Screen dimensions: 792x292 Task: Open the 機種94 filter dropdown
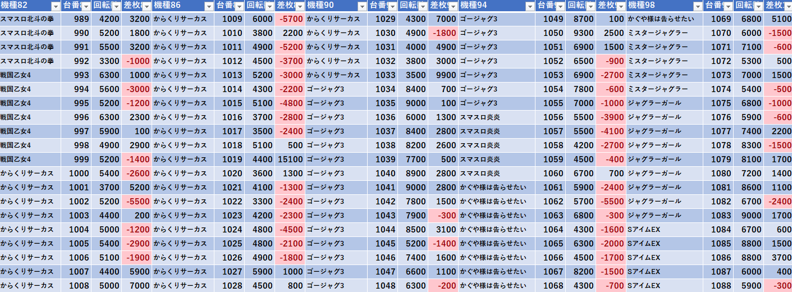tap(529, 6)
